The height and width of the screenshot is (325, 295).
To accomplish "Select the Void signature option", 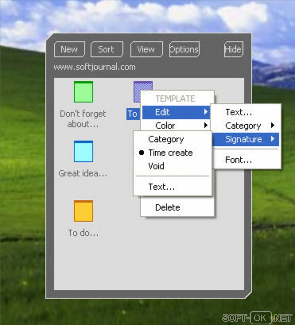I will click(172, 166).
